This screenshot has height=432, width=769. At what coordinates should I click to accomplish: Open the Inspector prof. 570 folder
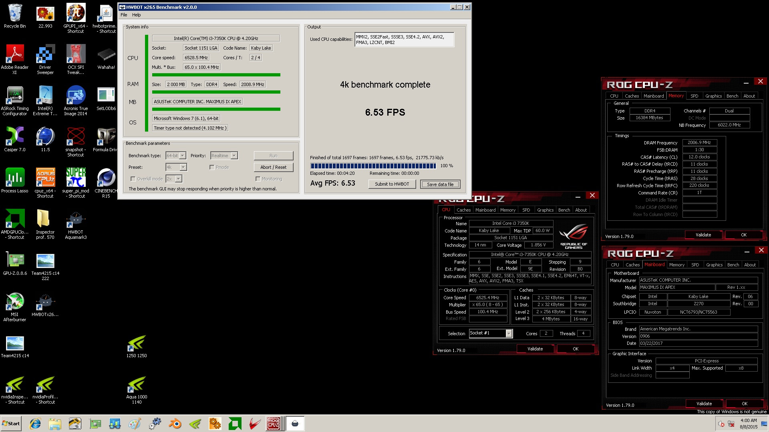pyautogui.click(x=45, y=224)
